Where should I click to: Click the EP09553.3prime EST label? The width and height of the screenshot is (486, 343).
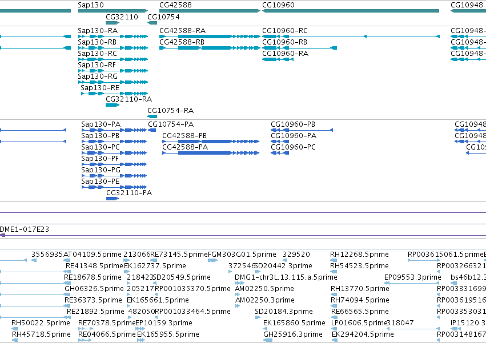coord(413,277)
